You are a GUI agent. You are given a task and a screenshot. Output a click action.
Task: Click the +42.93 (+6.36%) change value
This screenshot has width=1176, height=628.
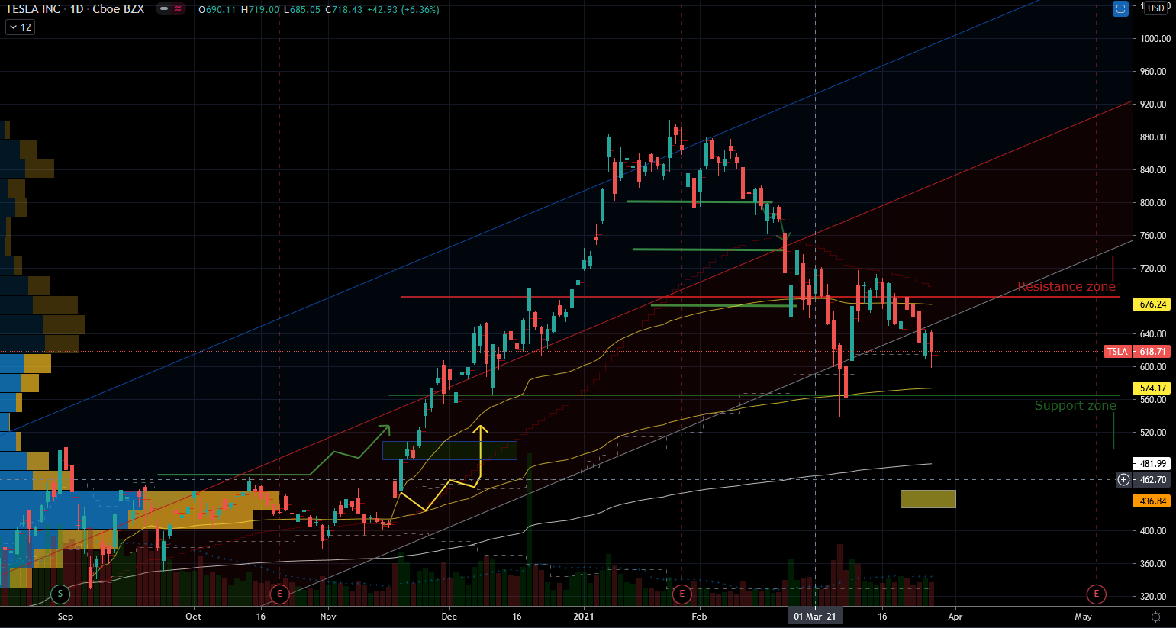403,10
